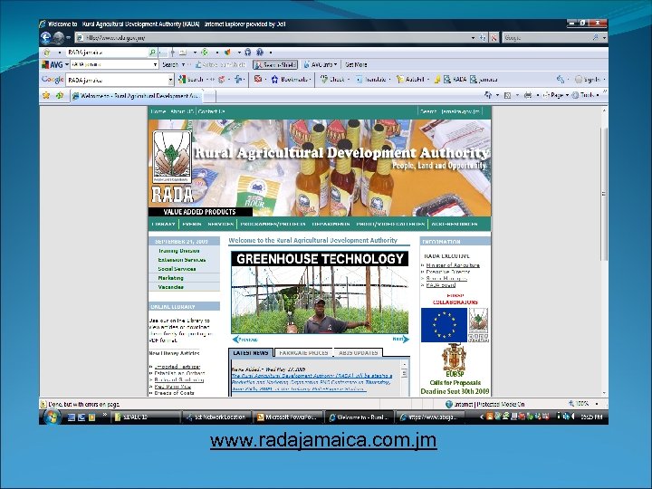Click the European Union flag image
This screenshot has width=652, height=489.
pyautogui.click(x=444, y=325)
